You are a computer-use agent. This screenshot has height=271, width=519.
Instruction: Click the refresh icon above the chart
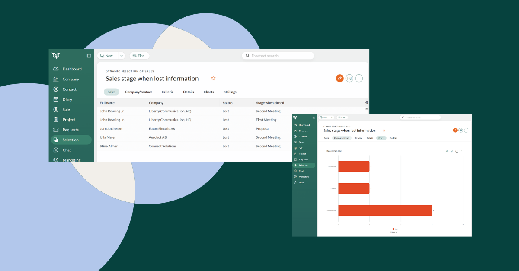click(x=457, y=151)
